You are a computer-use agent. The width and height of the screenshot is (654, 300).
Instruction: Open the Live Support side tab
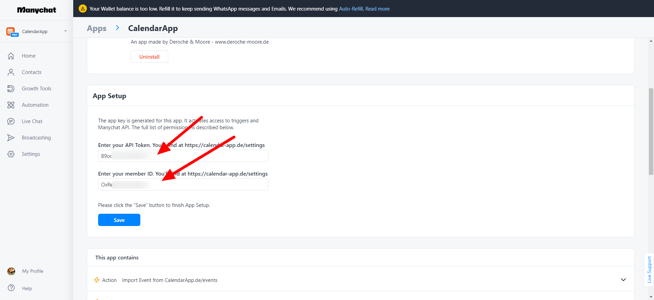click(649, 270)
